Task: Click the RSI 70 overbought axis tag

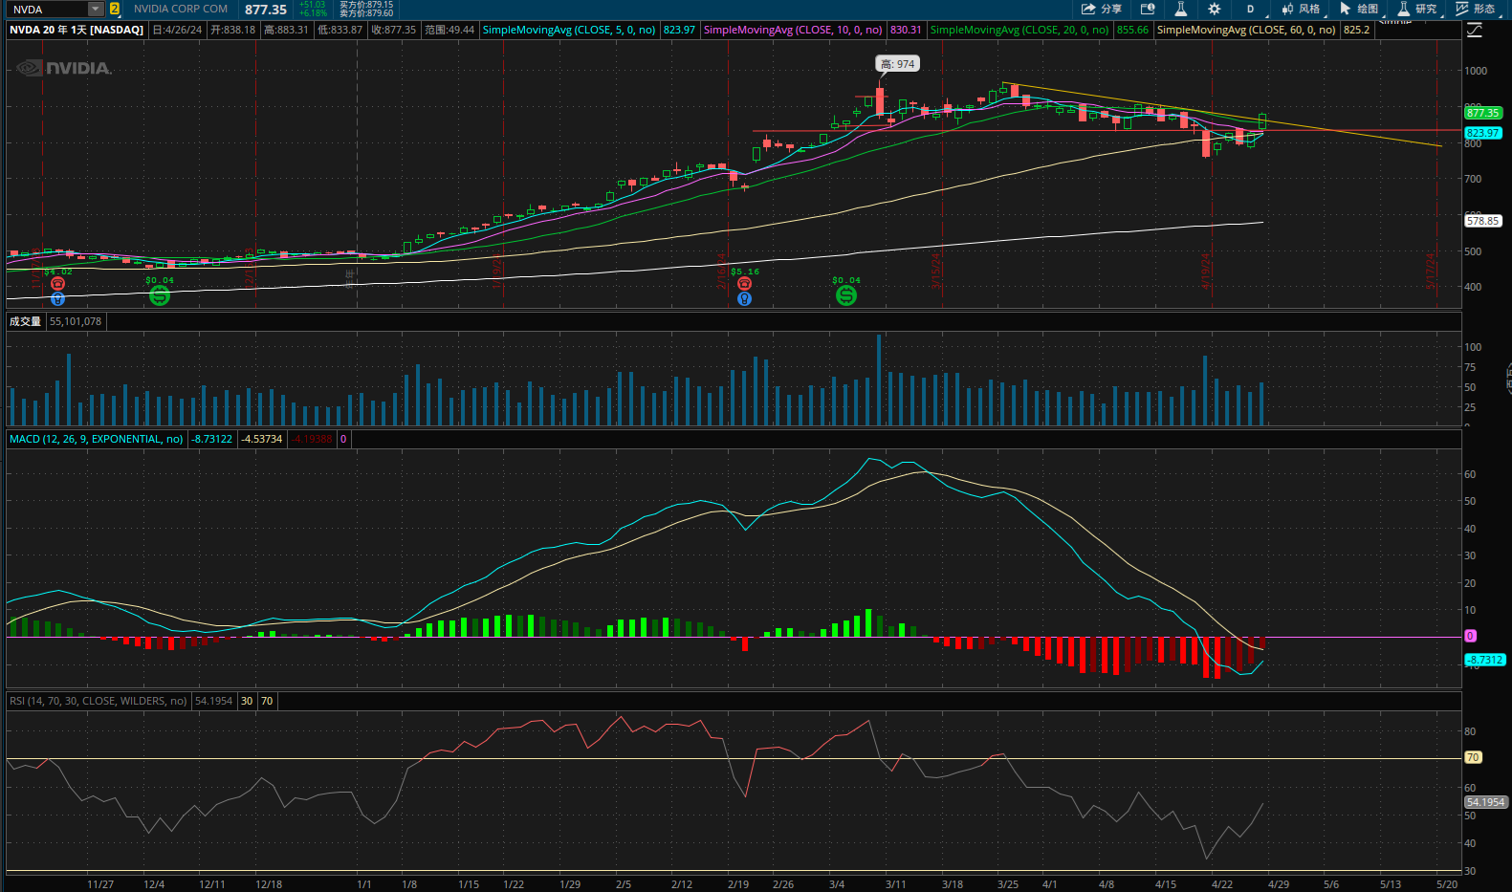Action: pos(1473,757)
